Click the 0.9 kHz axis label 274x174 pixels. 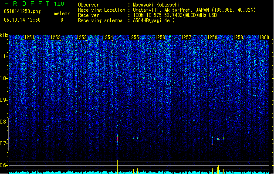pos(3,100)
